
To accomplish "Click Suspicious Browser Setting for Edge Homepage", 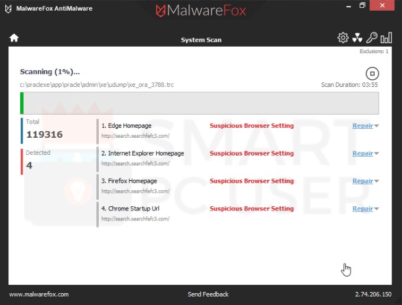I will [251, 125].
